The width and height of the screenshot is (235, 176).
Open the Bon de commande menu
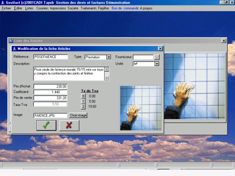(125, 8)
